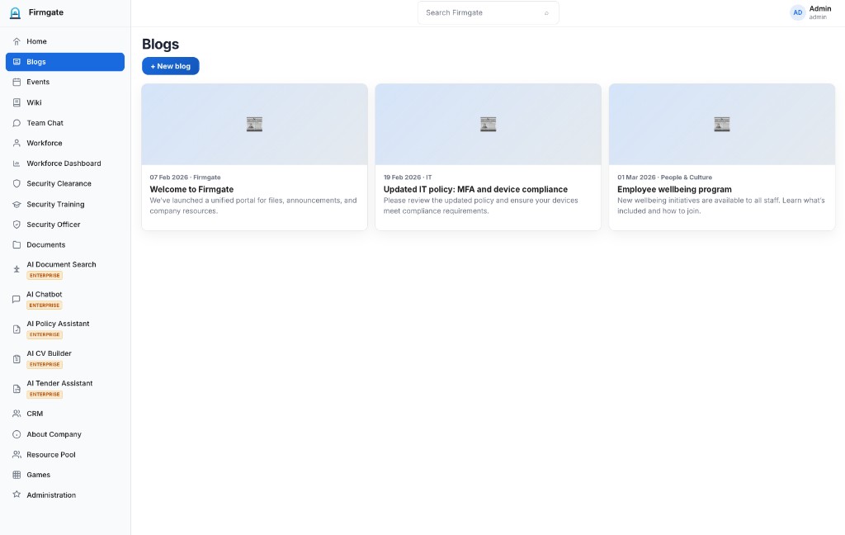
Task: Click the Security Training graduation cap icon
Action: click(17, 205)
